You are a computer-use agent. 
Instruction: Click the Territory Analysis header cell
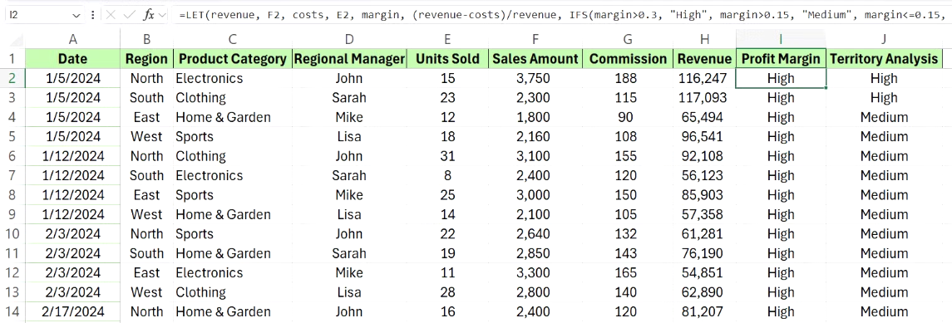pos(883,59)
